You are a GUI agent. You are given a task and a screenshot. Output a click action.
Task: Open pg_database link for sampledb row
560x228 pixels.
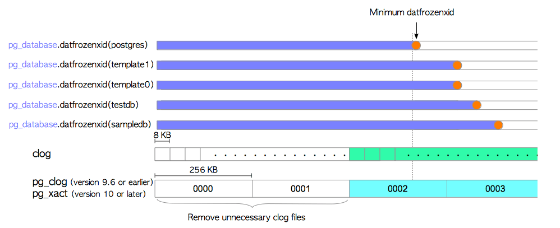(x=33, y=124)
